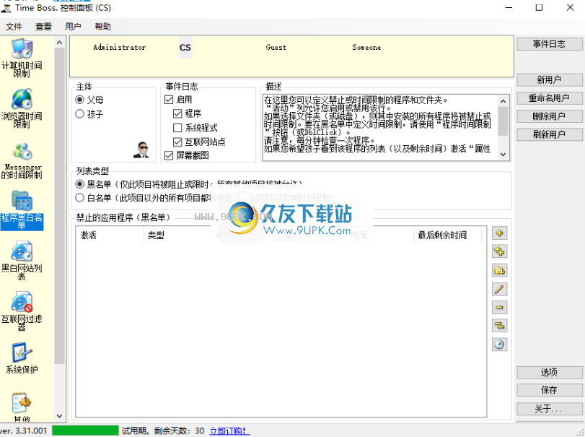Click sidebar scroll up arrow
This screenshot has height=437, width=585.
coord(59,43)
